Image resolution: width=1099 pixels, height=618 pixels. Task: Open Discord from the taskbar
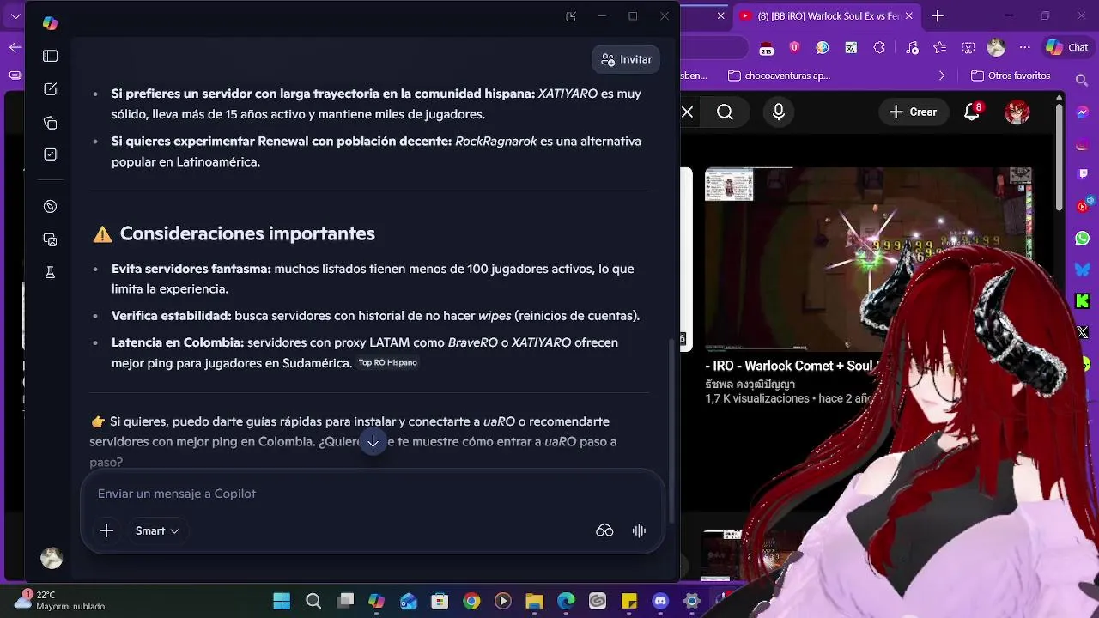click(x=660, y=601)
